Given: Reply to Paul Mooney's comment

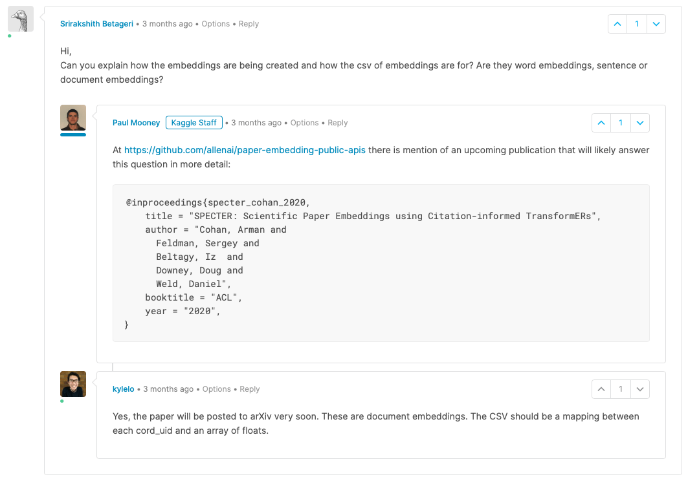Looking at the screenshot, I should pyautogui.click(x=338, y=123).
